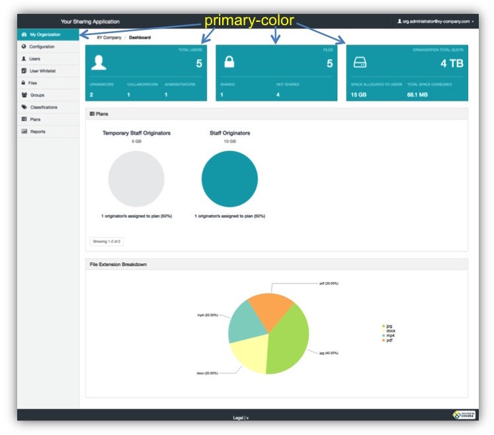The image size is (494, 435).
Task: Click the teal Staff Originators plan circle
Action: tap(229, 179)
